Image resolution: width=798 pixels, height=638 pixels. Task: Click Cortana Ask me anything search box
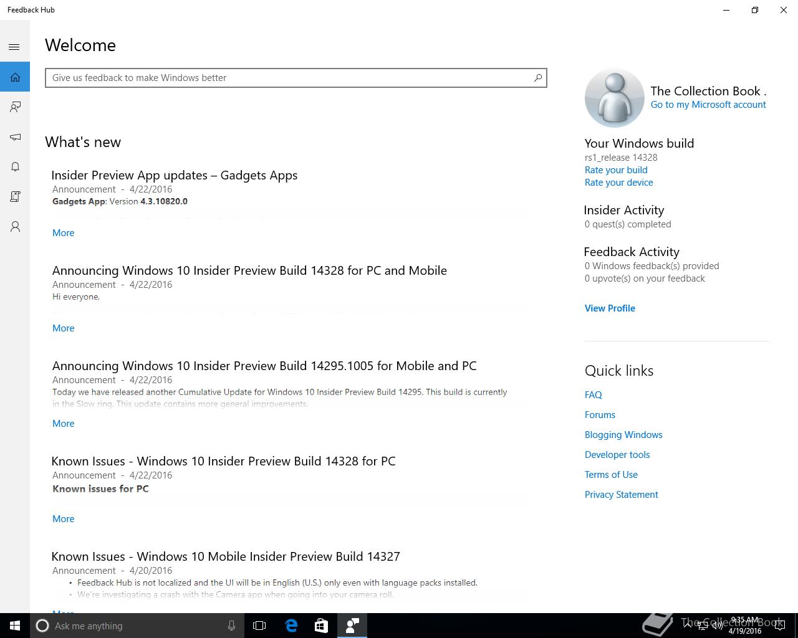[x=136, y=626]
